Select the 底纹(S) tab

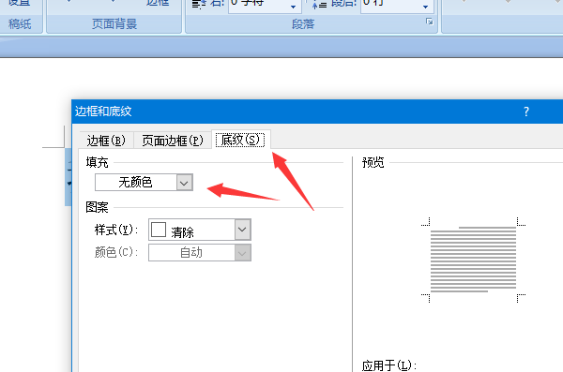point(240,140)
